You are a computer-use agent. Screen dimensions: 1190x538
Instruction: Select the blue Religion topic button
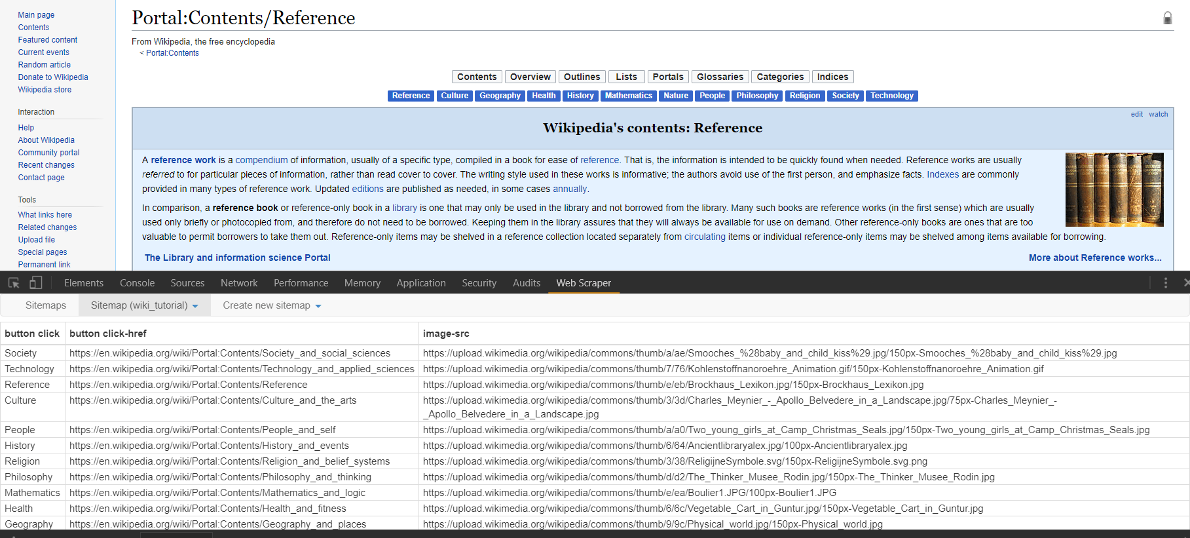pos(805,96)
